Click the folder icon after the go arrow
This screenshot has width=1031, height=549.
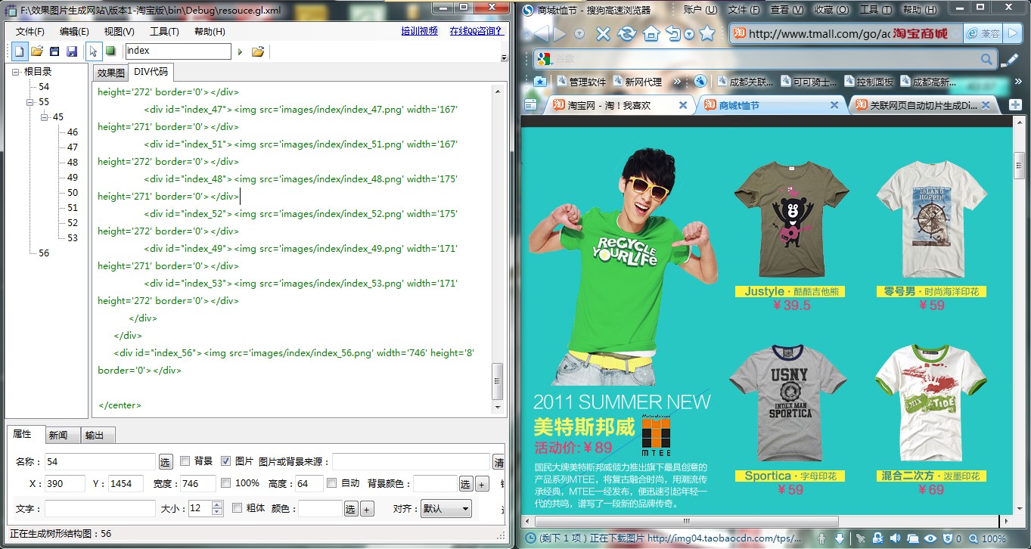click(x=258, y=51)
